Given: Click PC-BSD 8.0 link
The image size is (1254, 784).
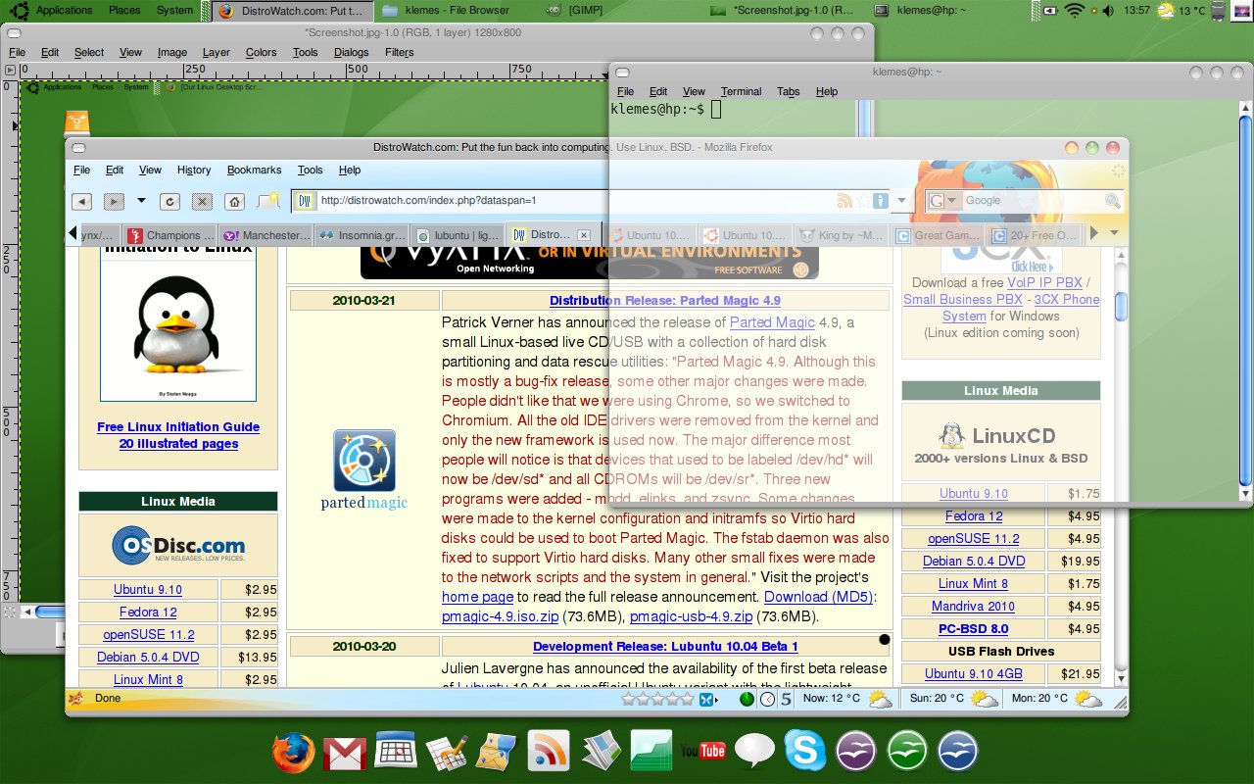Looking at the screenshot, I should click(973, 628).
